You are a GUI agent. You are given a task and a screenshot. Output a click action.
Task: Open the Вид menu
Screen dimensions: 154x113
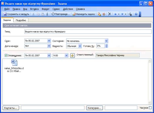click(25, 9)
